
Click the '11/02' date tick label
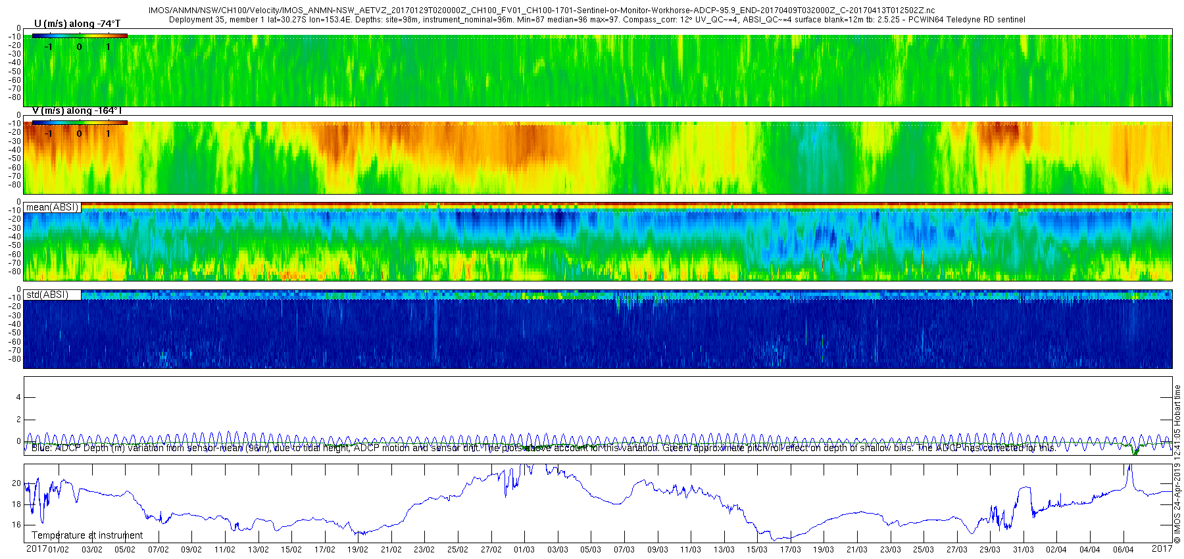[x=225, y=550]
